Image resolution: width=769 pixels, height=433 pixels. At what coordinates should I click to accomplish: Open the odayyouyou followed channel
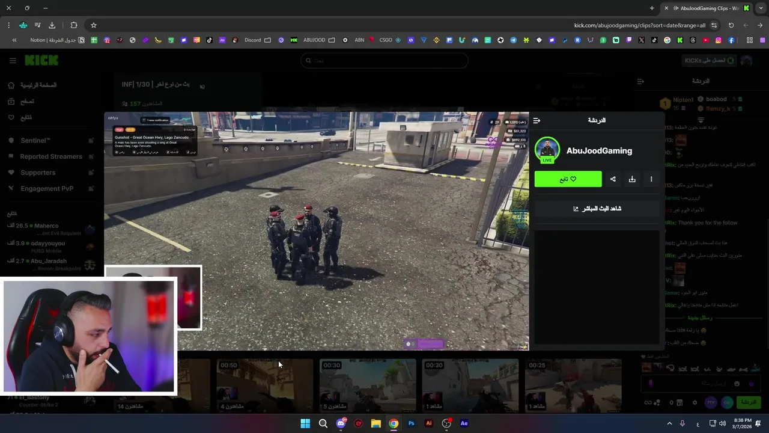[x=52, y=247]
